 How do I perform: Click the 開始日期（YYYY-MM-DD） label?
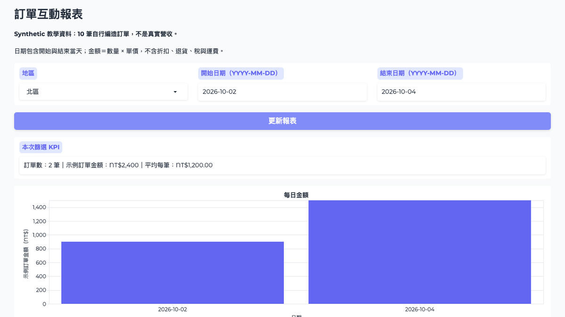[241, 73]
